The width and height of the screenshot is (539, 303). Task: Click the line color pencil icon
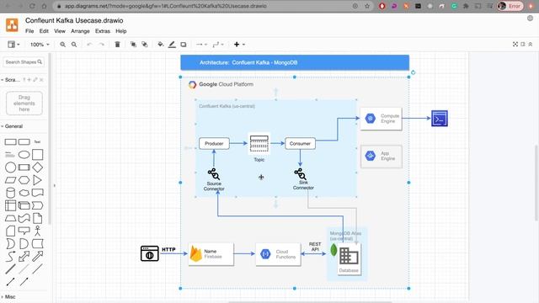point(172,45)
